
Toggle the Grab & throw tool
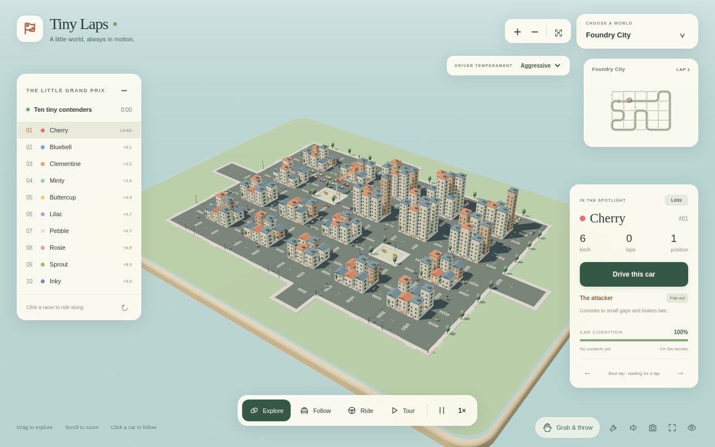coord(568,427)
